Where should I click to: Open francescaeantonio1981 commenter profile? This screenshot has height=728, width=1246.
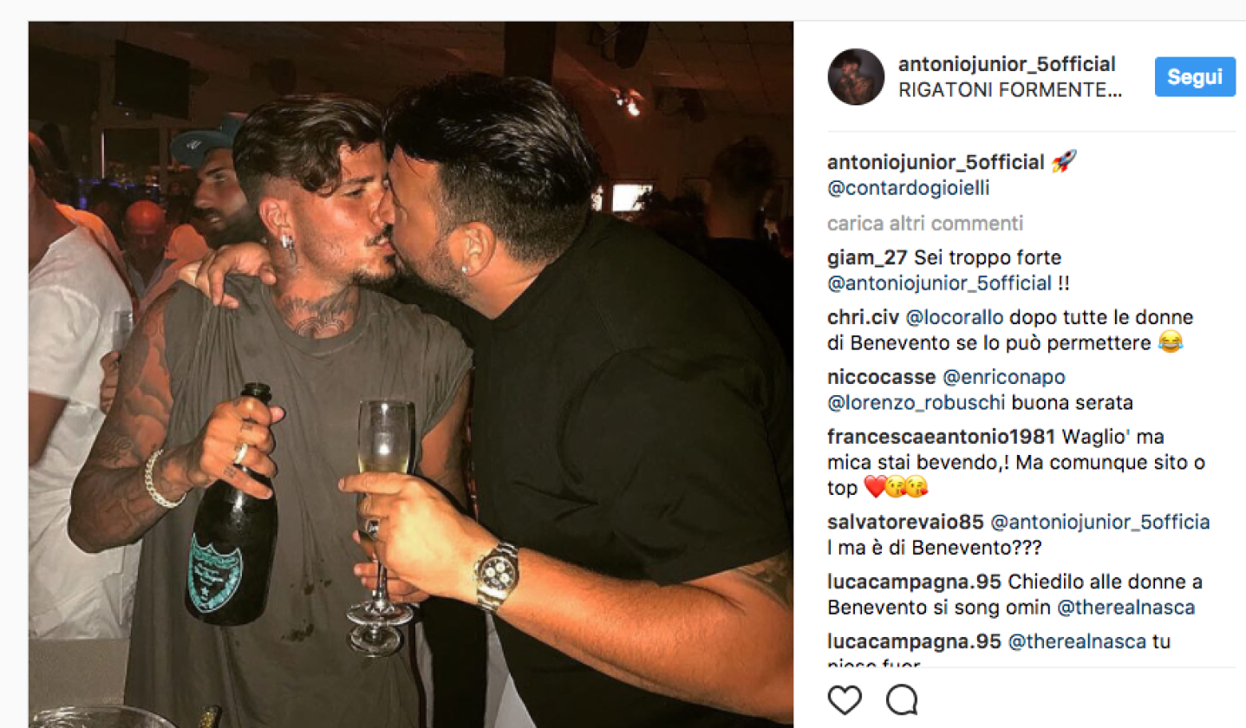[942, 438]
